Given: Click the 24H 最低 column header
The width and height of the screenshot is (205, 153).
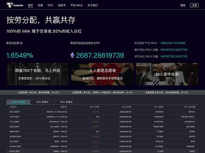Looking at the screenshot, I should tap(158, 107).
